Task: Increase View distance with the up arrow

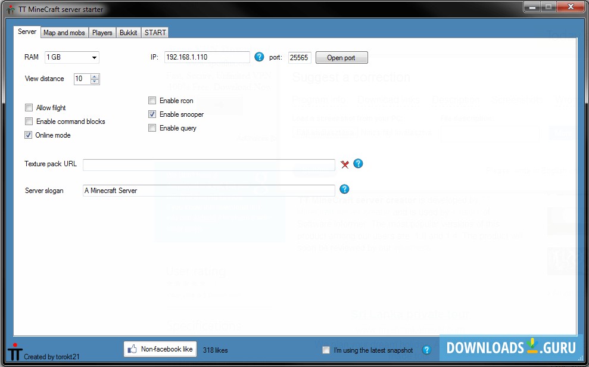Action: click(95, 76)
